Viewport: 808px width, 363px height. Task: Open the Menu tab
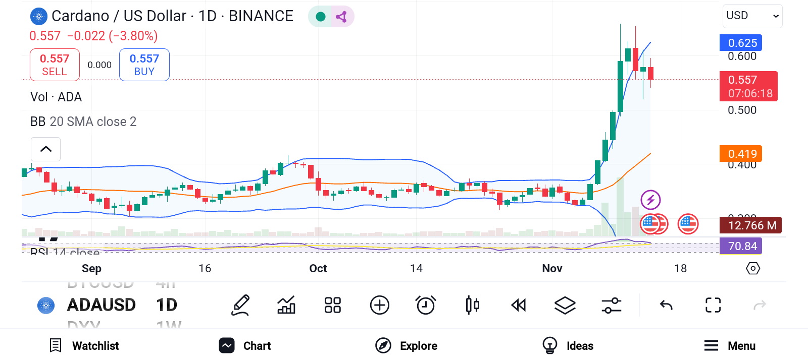click(x=730, y=346)
